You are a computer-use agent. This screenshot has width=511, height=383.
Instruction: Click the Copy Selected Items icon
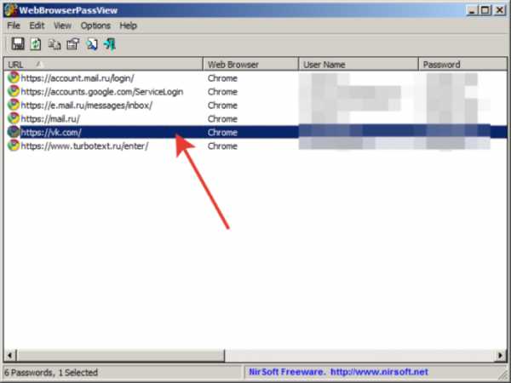click(55, 44)
